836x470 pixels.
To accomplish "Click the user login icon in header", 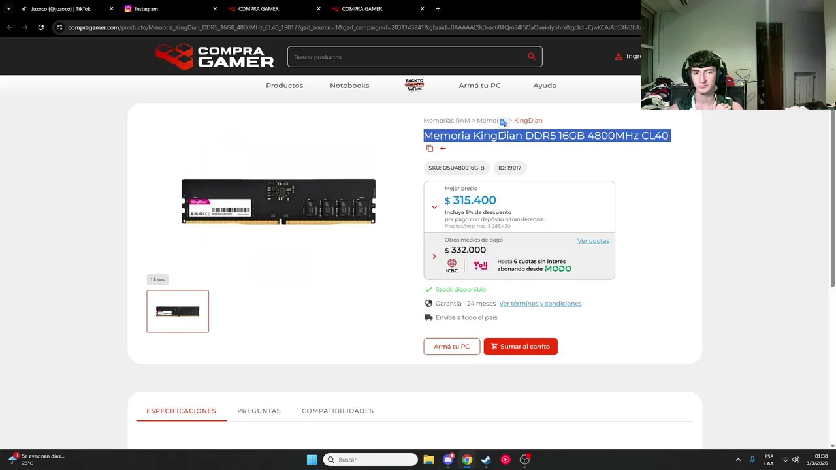I will coord(619,57).
